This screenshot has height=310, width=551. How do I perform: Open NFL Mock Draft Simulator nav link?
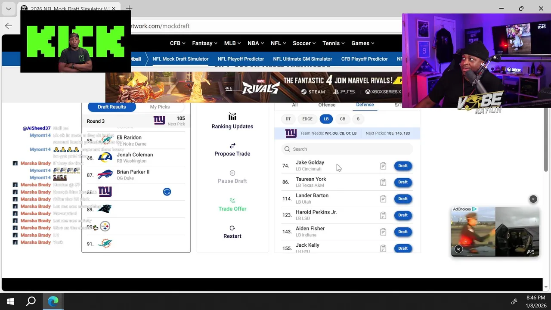(180, 59)
